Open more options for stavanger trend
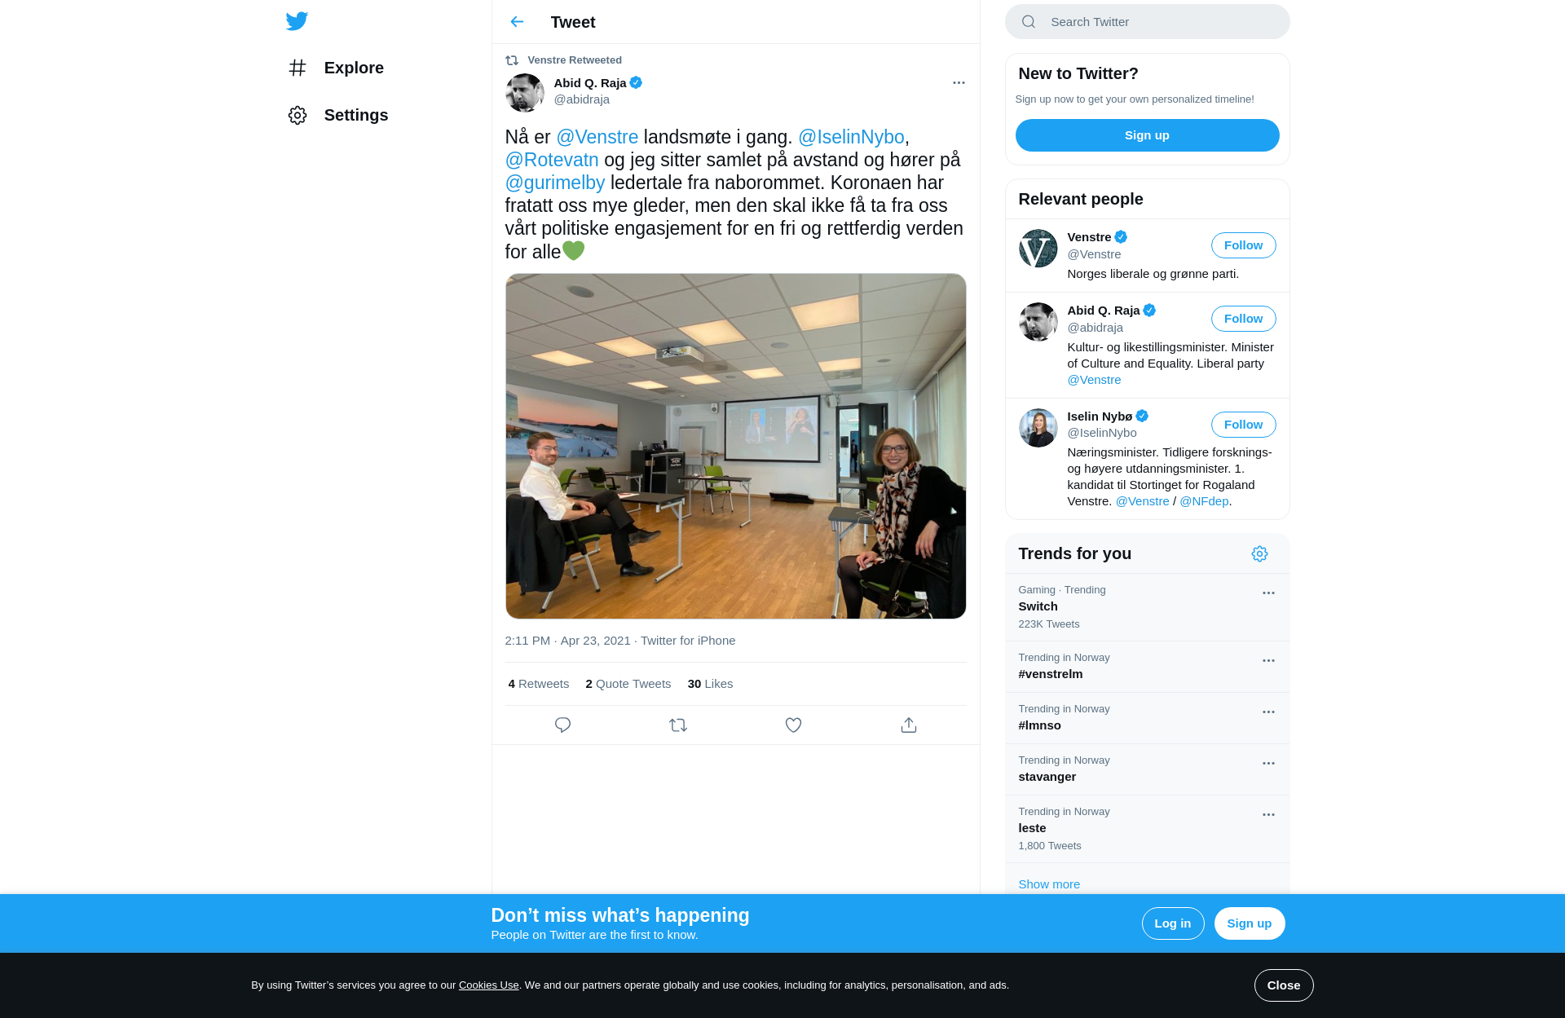 [x=1268, y=763]
